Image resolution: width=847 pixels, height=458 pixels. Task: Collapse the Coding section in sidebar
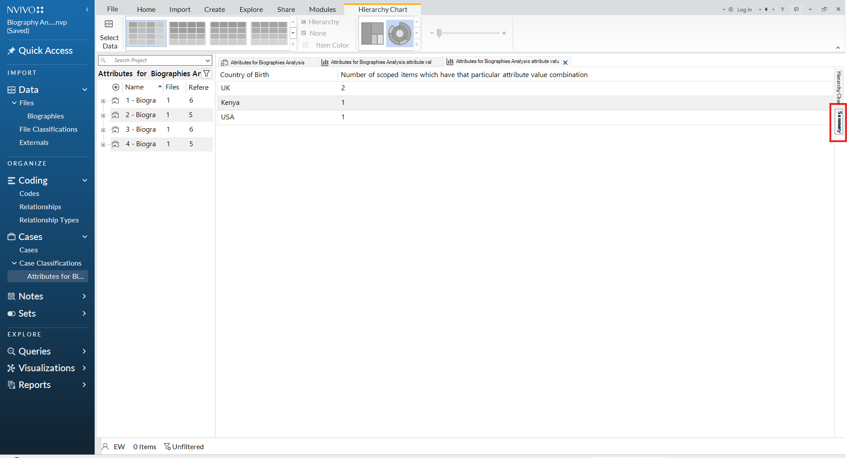coord(85,181)
